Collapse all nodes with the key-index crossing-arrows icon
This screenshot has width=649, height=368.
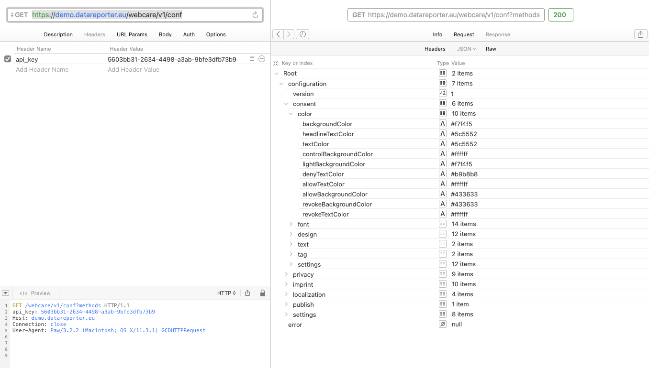tap(276, 63)
